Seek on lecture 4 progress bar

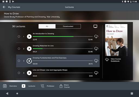point(63,73)
